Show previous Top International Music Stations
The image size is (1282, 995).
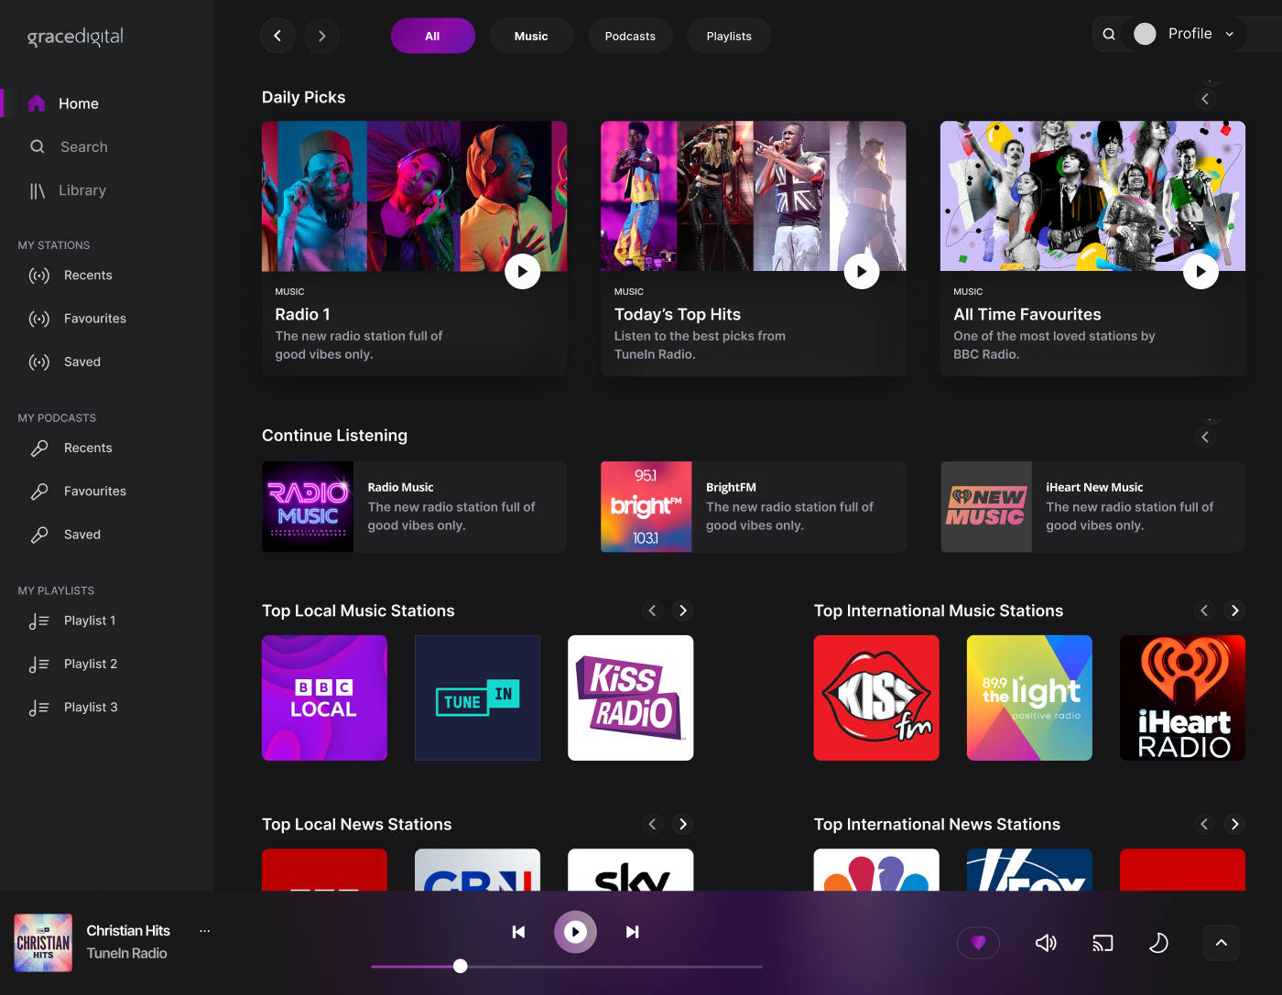click(1204, 611)
